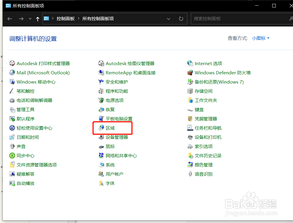Click the 管理工具 icon
Image resolution: width=293 pixels, height=223 pixels.
point(12,109)
